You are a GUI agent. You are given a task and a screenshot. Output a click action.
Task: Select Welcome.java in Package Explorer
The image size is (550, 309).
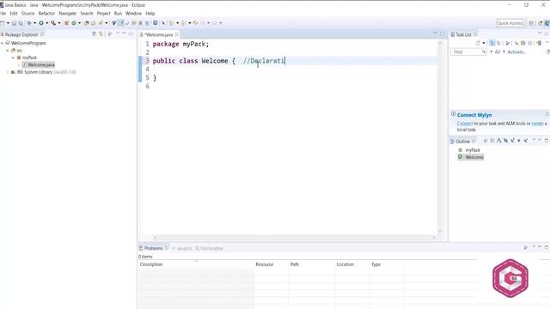(x=38, y=65)
